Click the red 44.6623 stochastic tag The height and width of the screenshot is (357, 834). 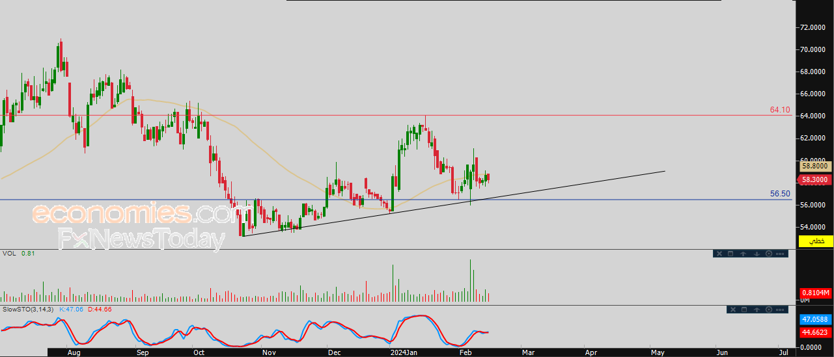[816, 332]
